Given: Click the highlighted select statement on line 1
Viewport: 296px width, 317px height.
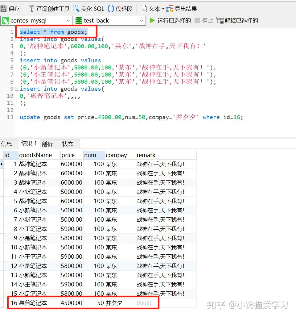Looking at the screenshot, I should tap(53, 32).
